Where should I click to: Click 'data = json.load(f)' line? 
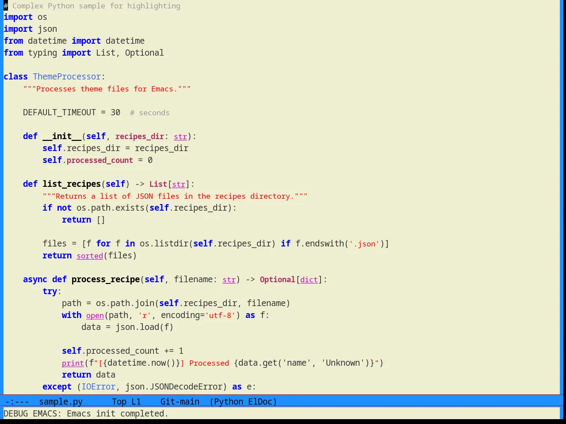click(127, 327)
